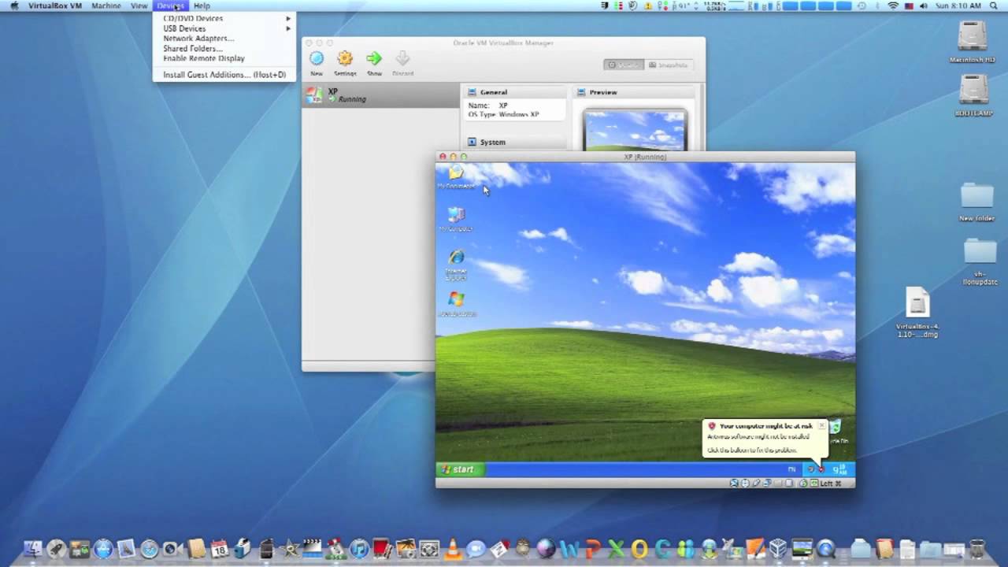This screenshot has height=567, width=1008.
Task: Select the VirtualBox dmg file on desktop
Action: (x=917, y=312)
